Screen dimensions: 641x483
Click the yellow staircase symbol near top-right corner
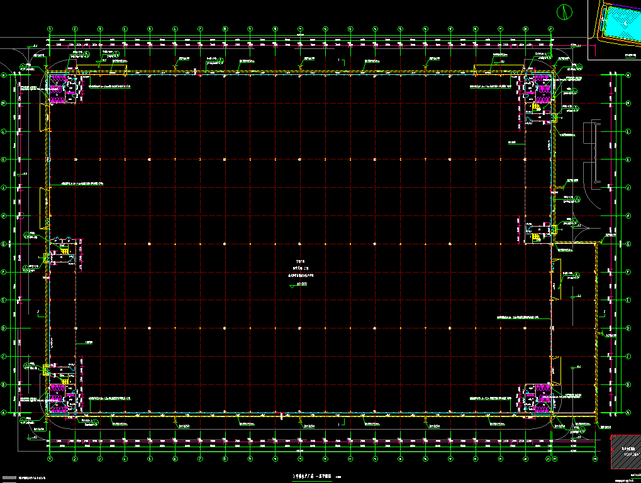click(x=536, y=108)
